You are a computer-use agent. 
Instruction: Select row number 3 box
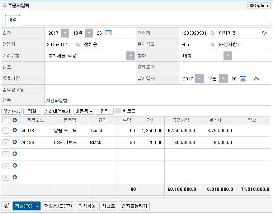point(6,154)
